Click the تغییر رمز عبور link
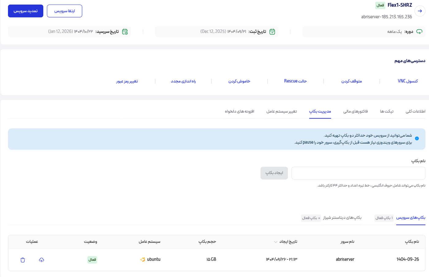Image resolution: width=429 pixels, height=277 pixels. [127, 81]
